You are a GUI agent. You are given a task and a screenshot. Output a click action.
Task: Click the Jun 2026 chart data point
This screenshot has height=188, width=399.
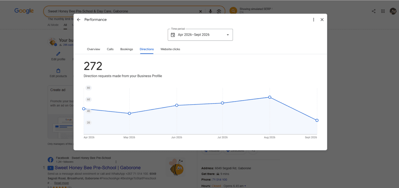pyautogui.click(x=177, y=105)
